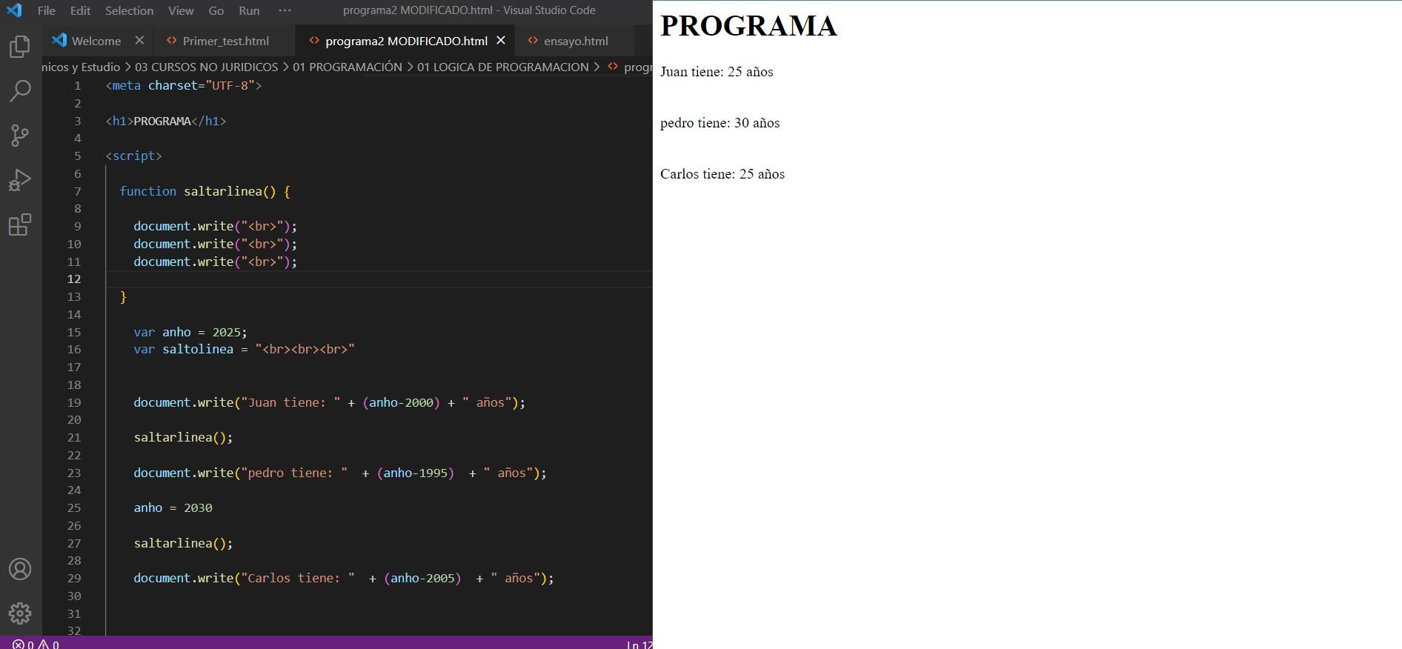Screen dimensions: 1402x649
Task: Open the Extensions view
Action: 20,224
